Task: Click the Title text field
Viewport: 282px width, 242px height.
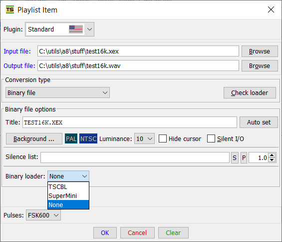Action: pyautogui.click(x=129, y=122)
